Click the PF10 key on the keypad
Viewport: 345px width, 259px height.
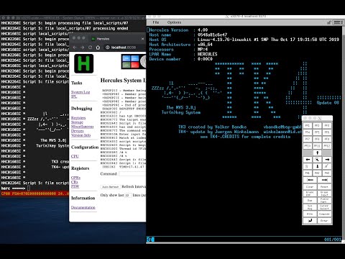[x=308, y=145]
